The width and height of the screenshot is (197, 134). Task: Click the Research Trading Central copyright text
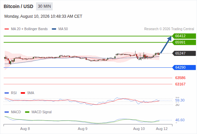click(169, 29)
